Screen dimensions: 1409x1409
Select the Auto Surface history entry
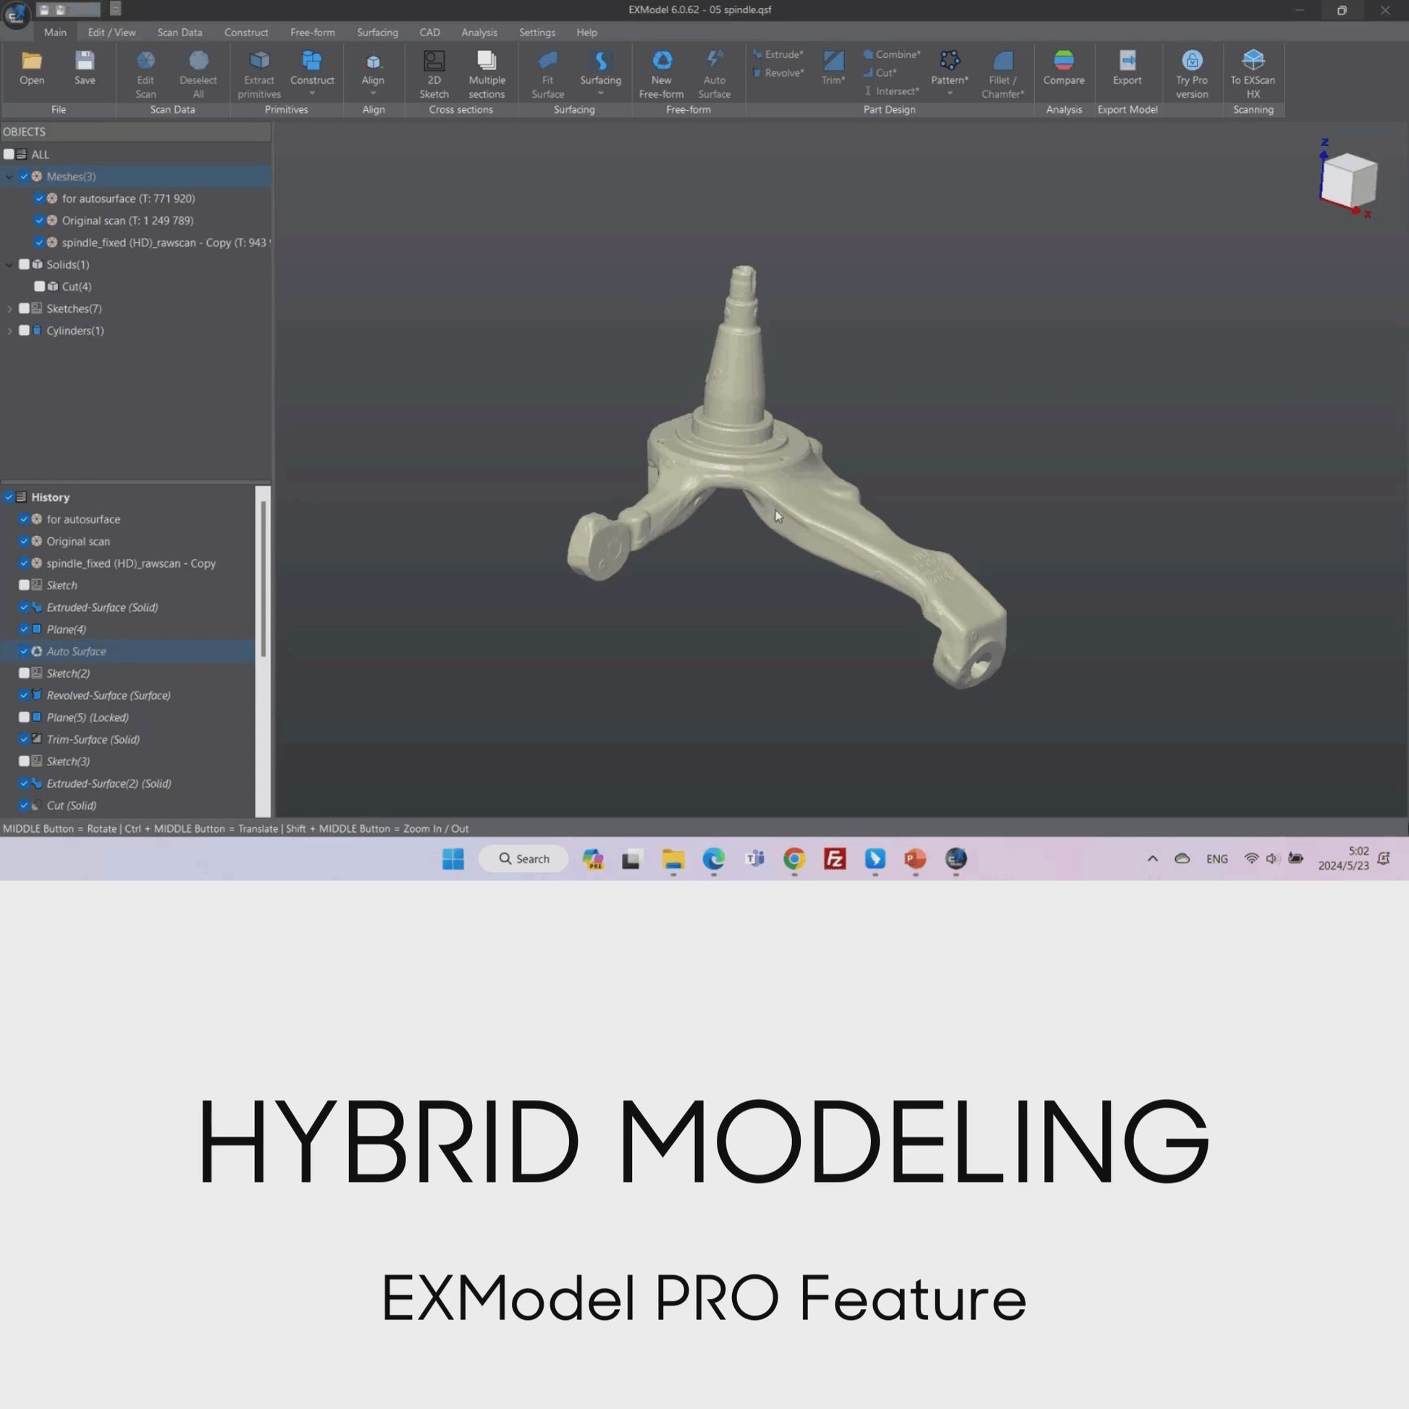click(x=77, y=651)
